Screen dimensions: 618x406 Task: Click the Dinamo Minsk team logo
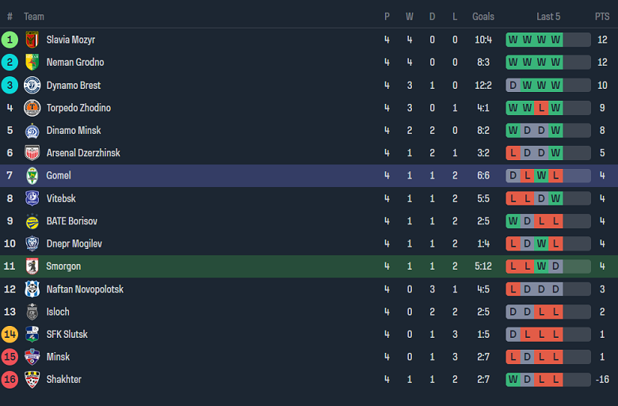[x=32, y=131]
